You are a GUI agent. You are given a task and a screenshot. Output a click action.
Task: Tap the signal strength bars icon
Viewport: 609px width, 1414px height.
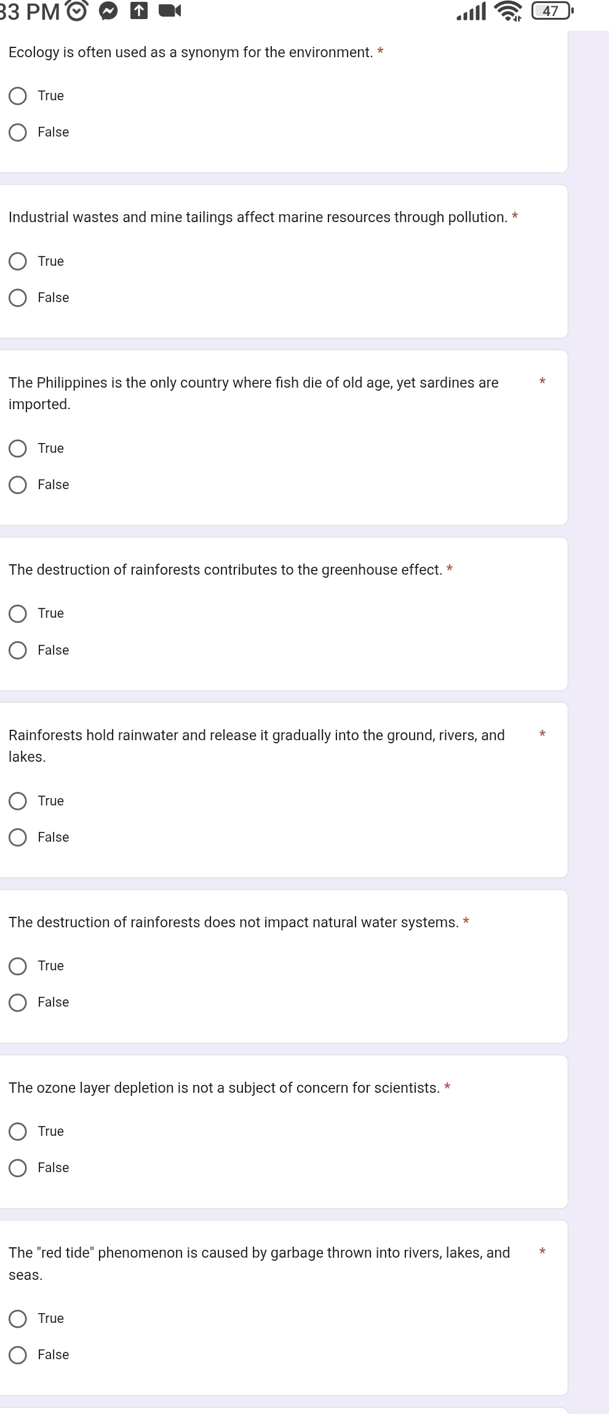click(471, 12)
